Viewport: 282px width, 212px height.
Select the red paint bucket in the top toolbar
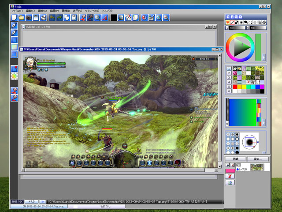click(83, 18)
